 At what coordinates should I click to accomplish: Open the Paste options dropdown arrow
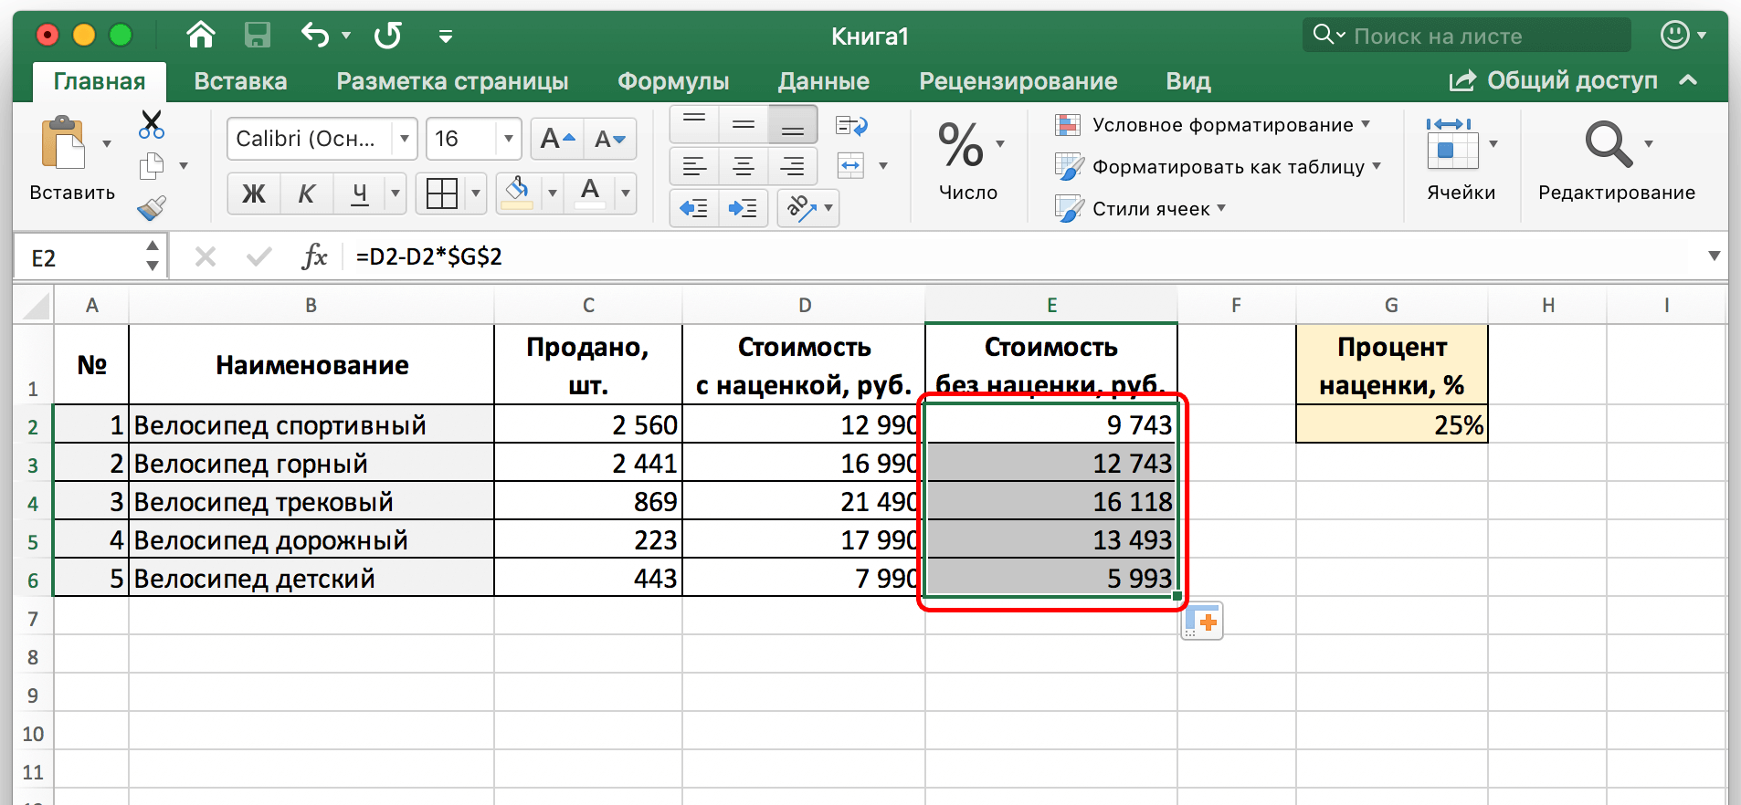point(107,143)
